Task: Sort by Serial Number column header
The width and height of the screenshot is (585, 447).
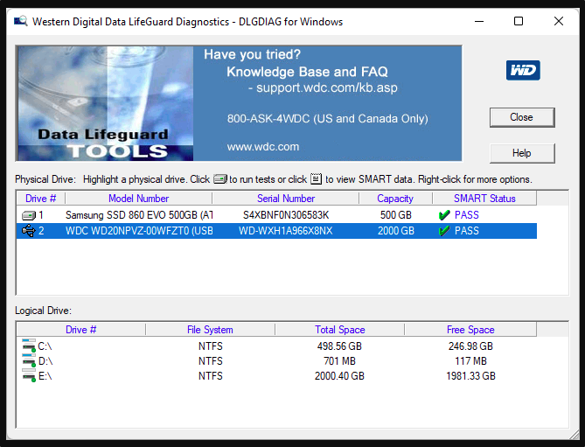Action: 285,199
